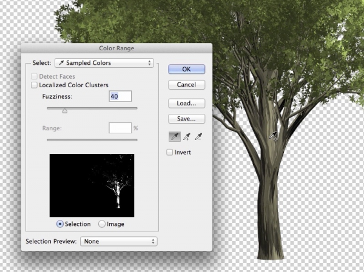Click the black-and-white selection preview thumbnail

pyautogui.click(x=92, y=185)
